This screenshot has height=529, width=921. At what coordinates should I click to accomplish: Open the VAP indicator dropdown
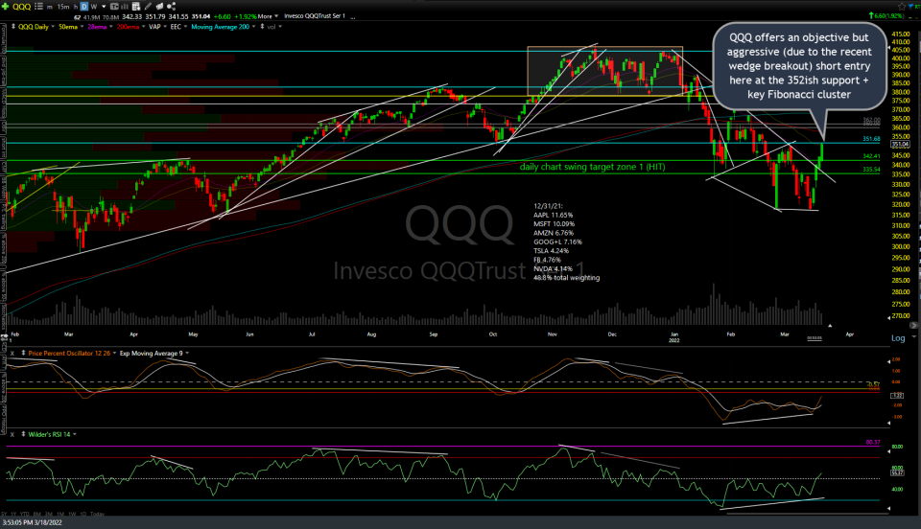coord(165,27)
